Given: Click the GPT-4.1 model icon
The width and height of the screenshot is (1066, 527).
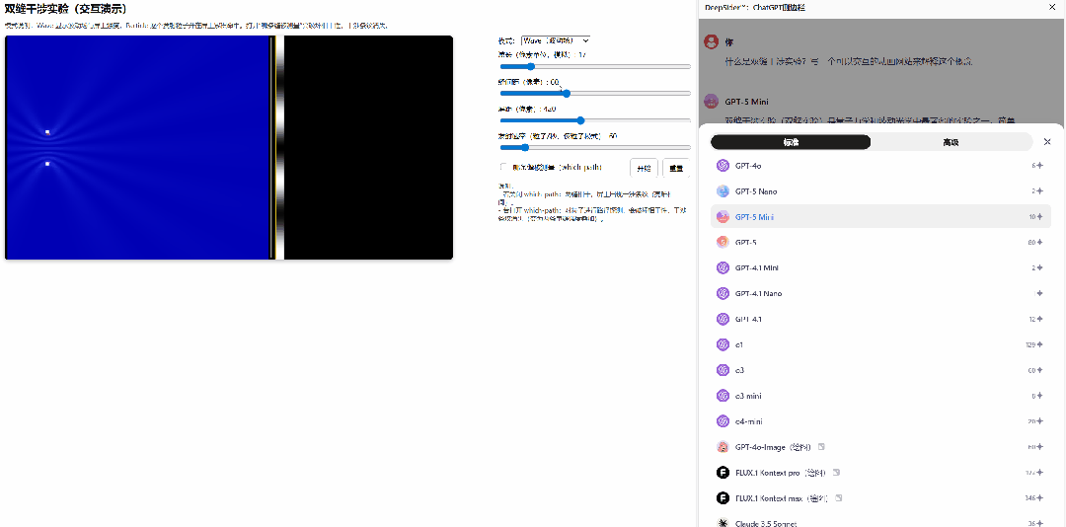Looking at the screenshot, I should pos(723,319).
